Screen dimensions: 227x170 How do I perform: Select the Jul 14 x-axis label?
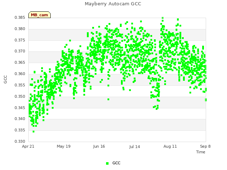[x=134, y=147]
